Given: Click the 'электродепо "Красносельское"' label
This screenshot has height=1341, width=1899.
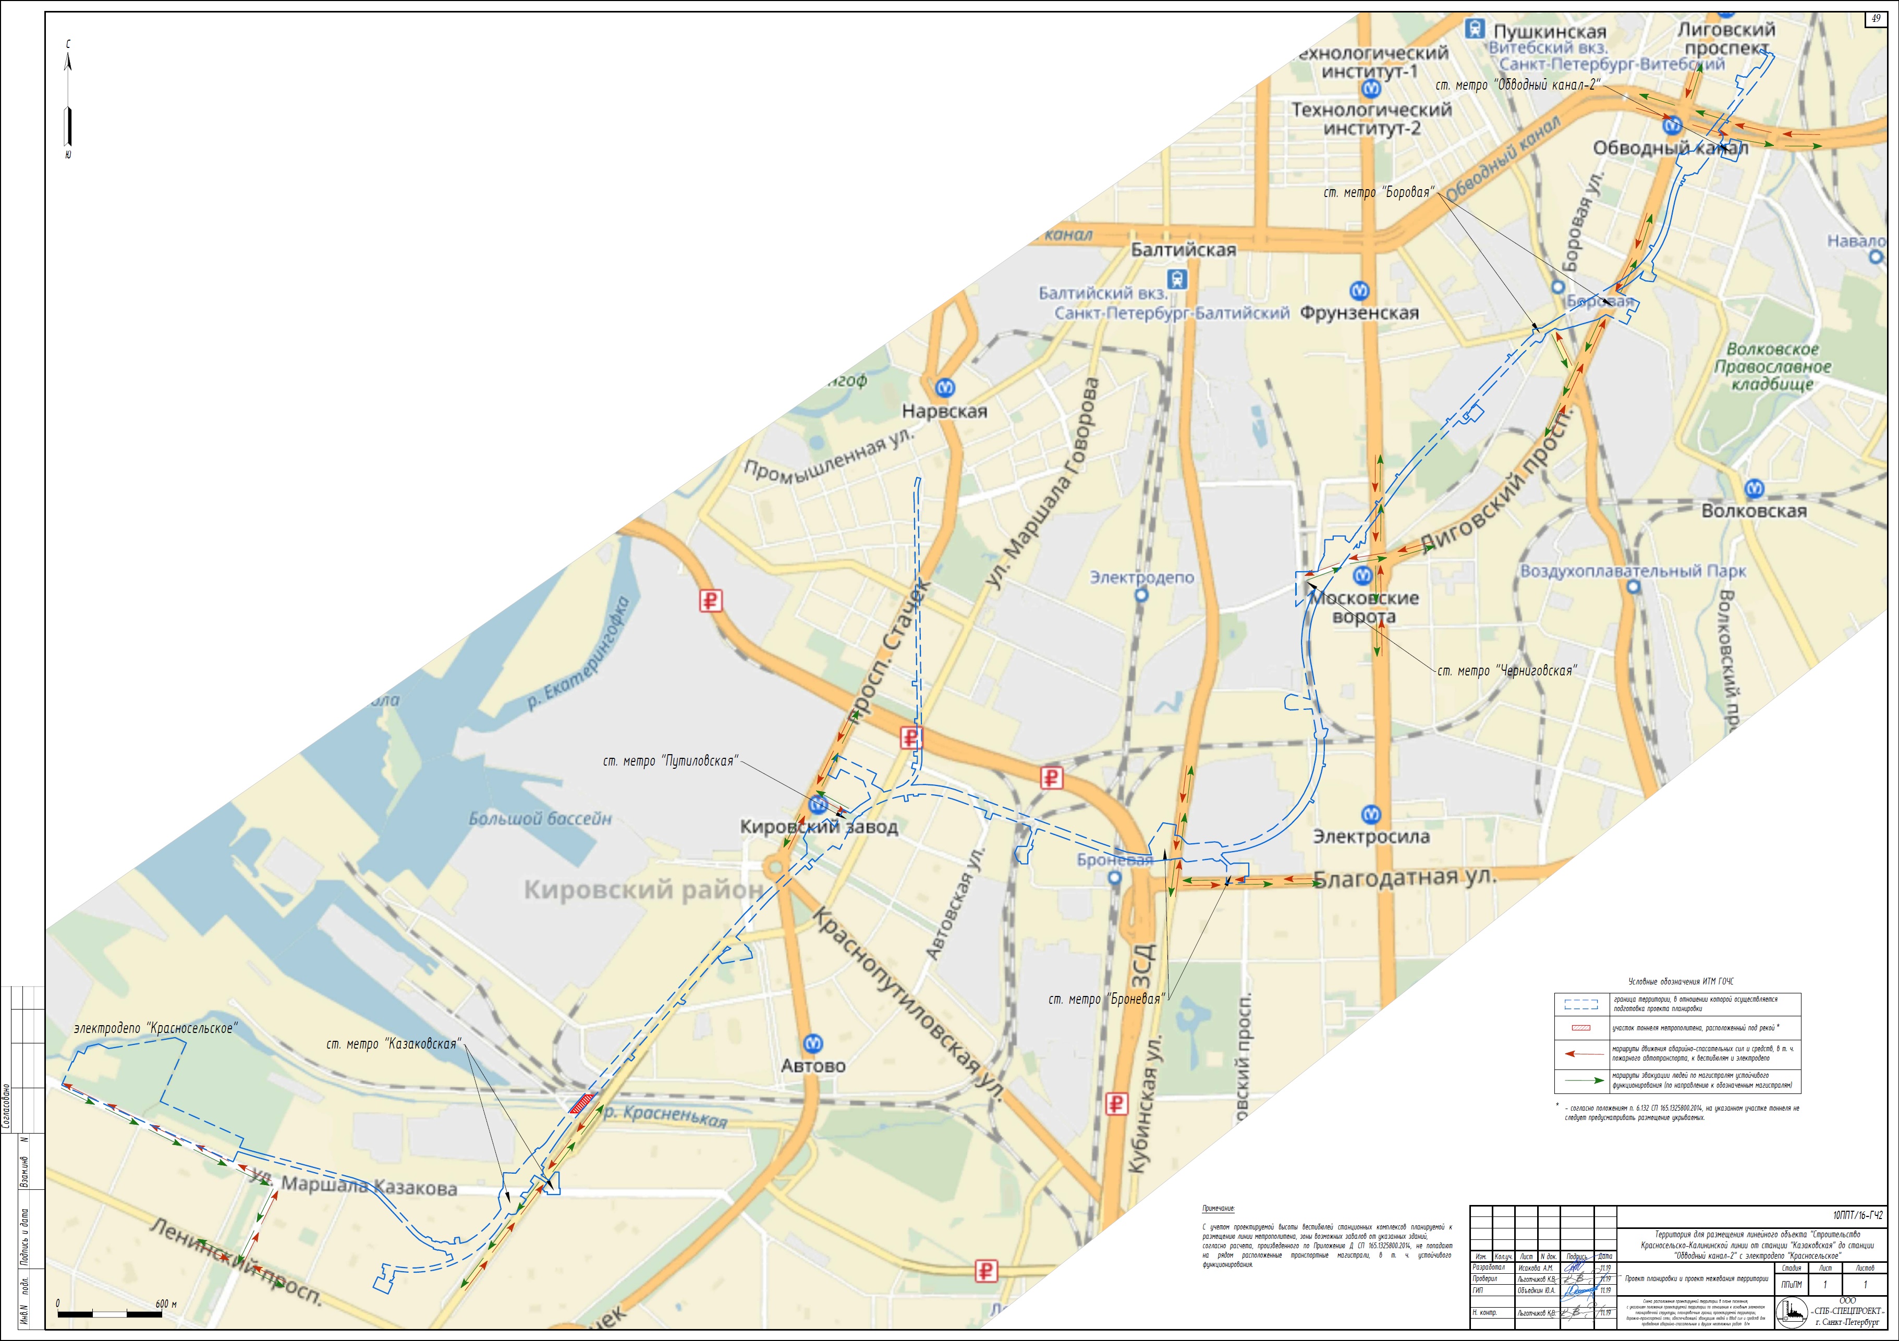Looking at the screenshot, I should [x=155, y=1028].
